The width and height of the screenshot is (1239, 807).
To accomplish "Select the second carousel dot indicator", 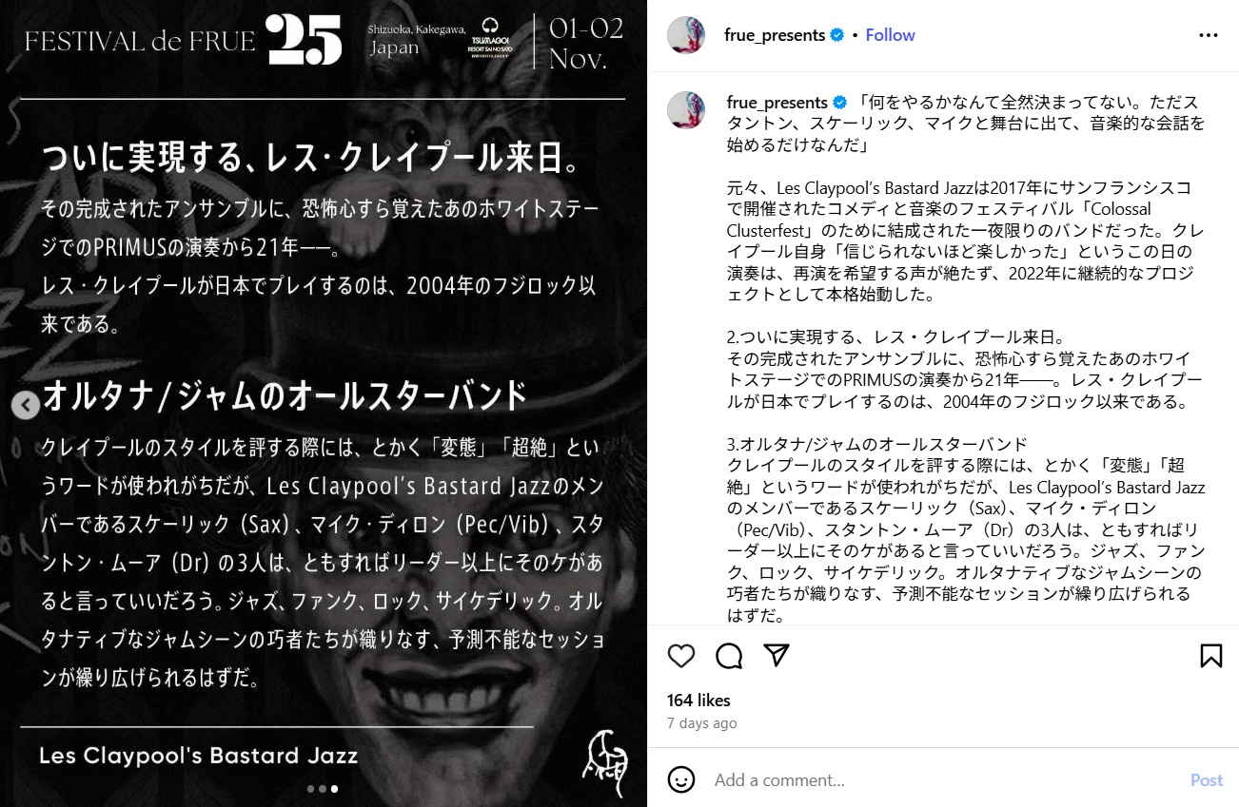I will [323, 789].
